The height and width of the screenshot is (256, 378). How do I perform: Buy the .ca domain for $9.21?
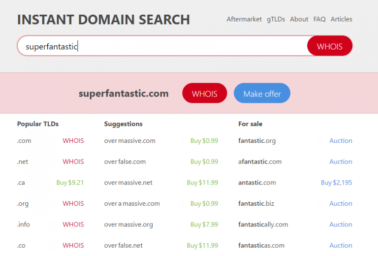point(70,183)
